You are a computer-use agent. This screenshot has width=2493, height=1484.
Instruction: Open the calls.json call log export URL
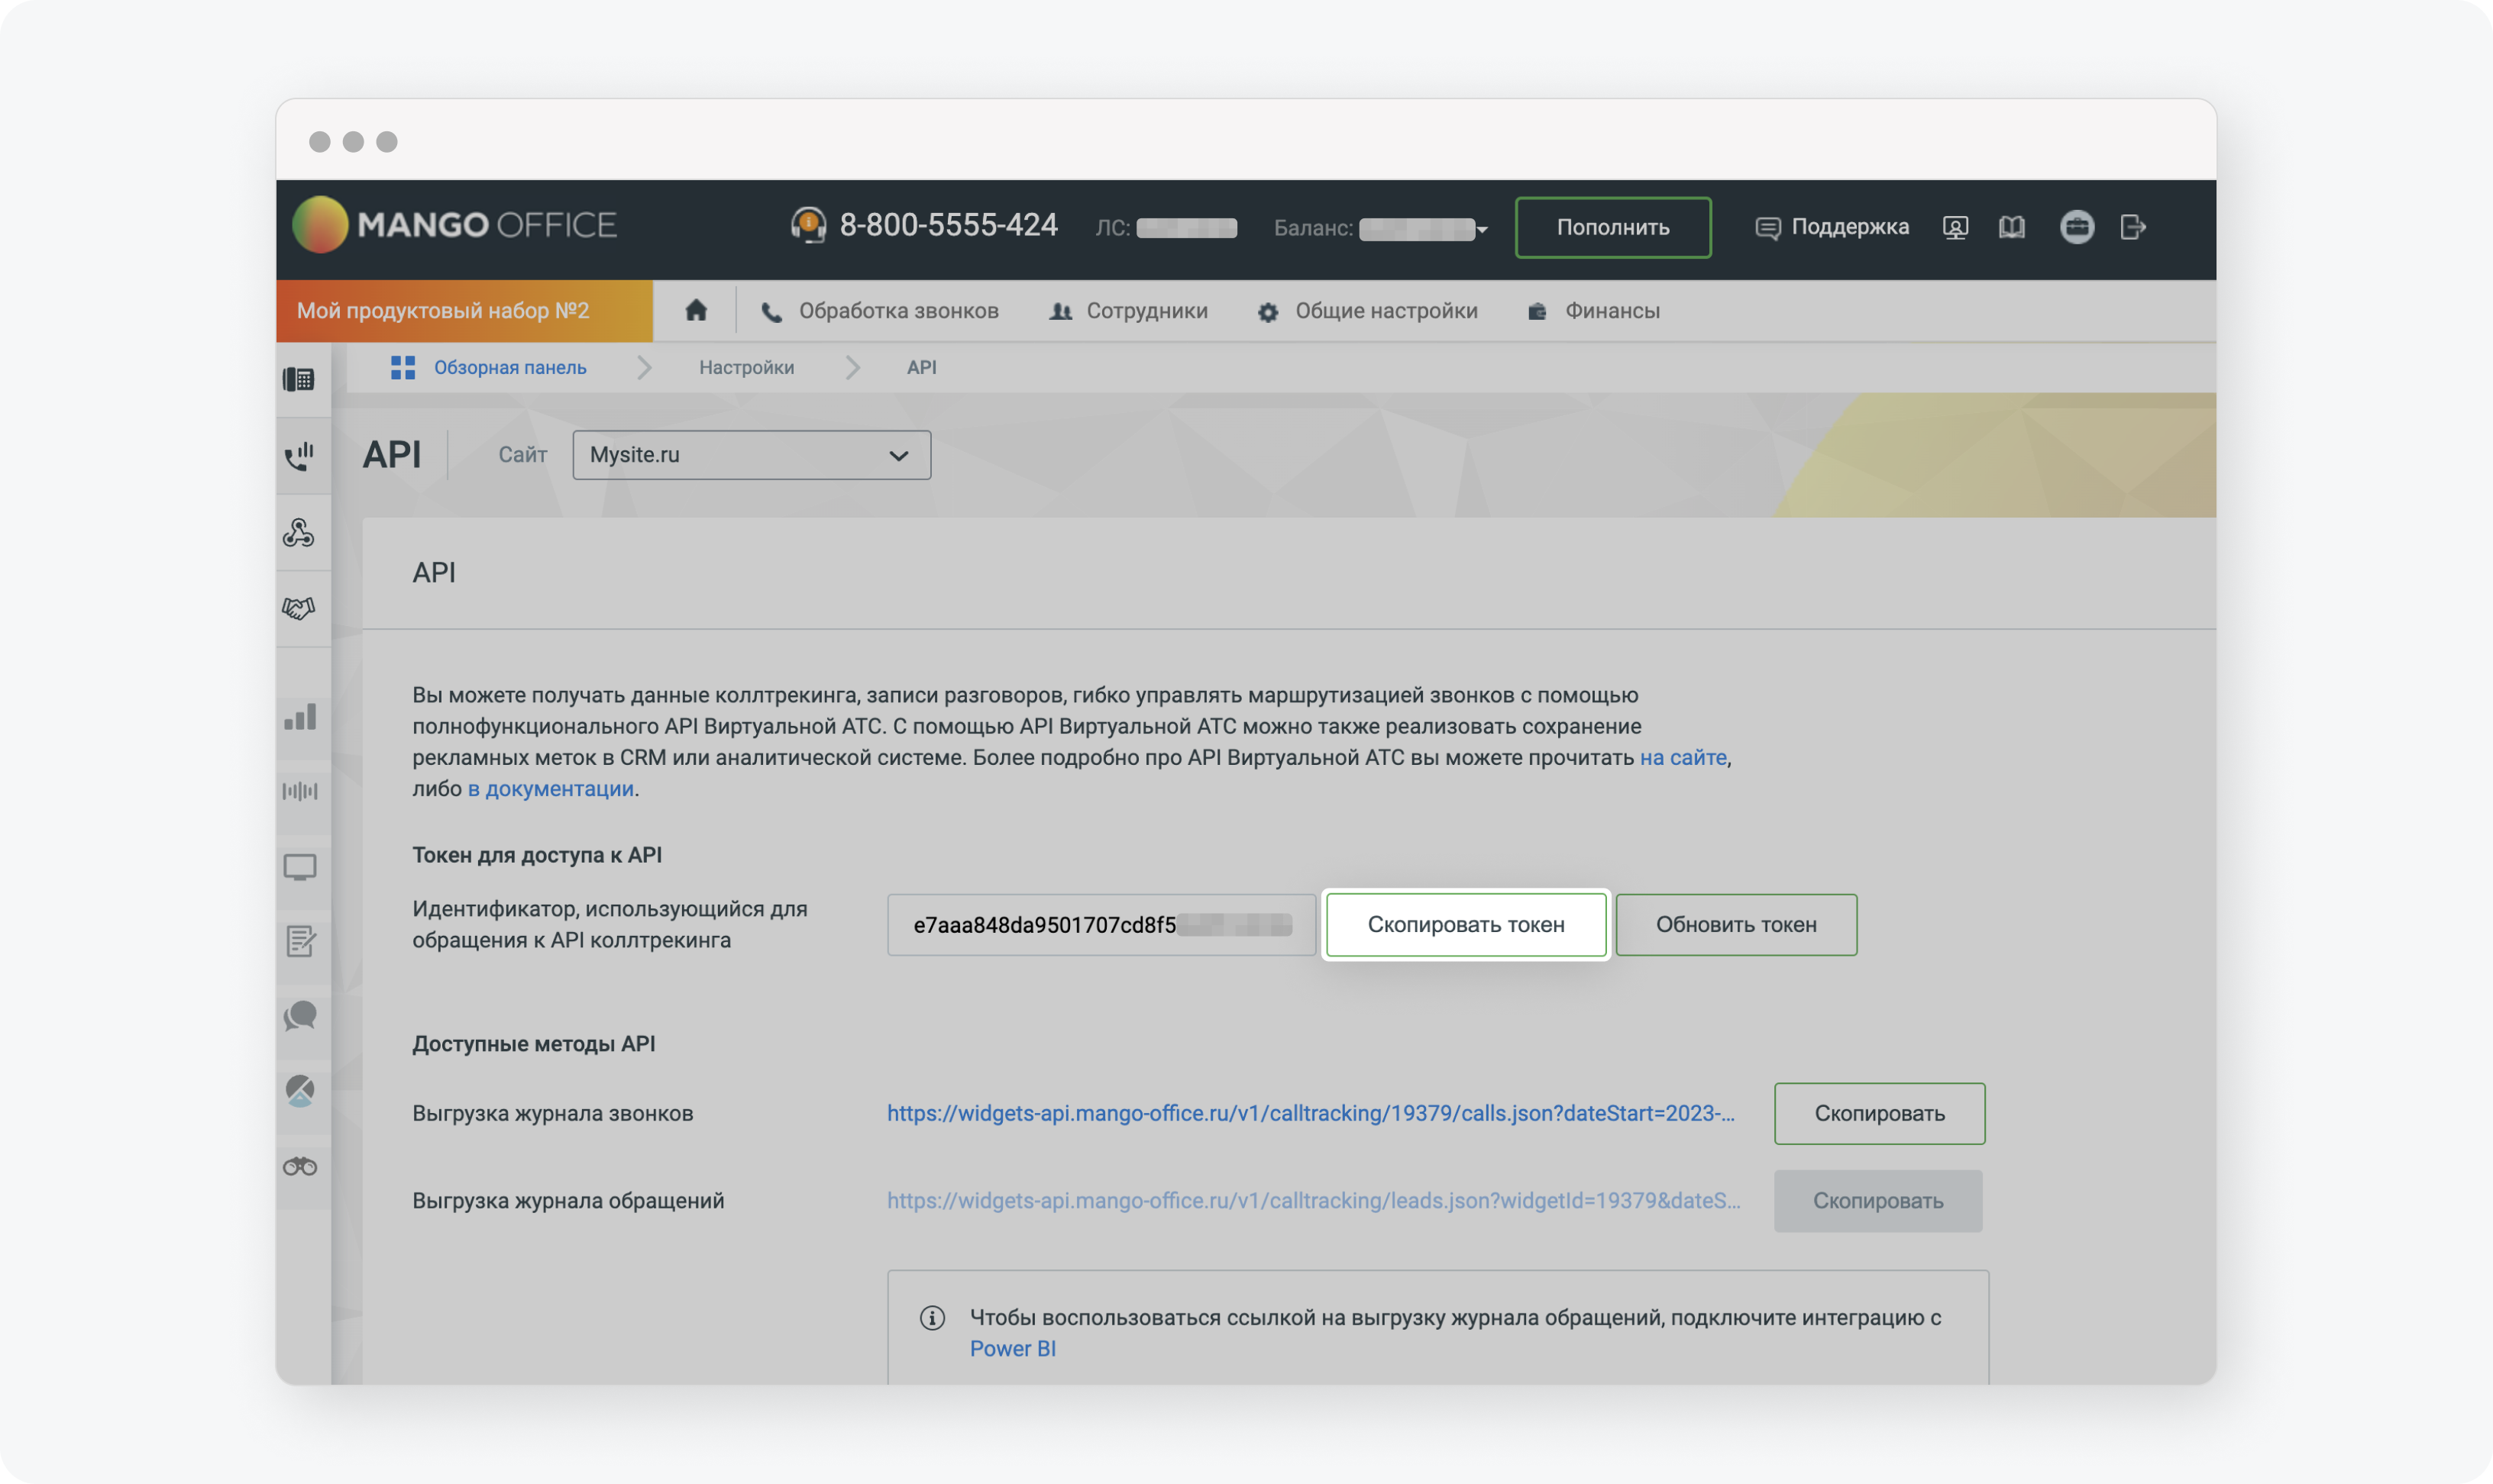coord(1311,1113)
